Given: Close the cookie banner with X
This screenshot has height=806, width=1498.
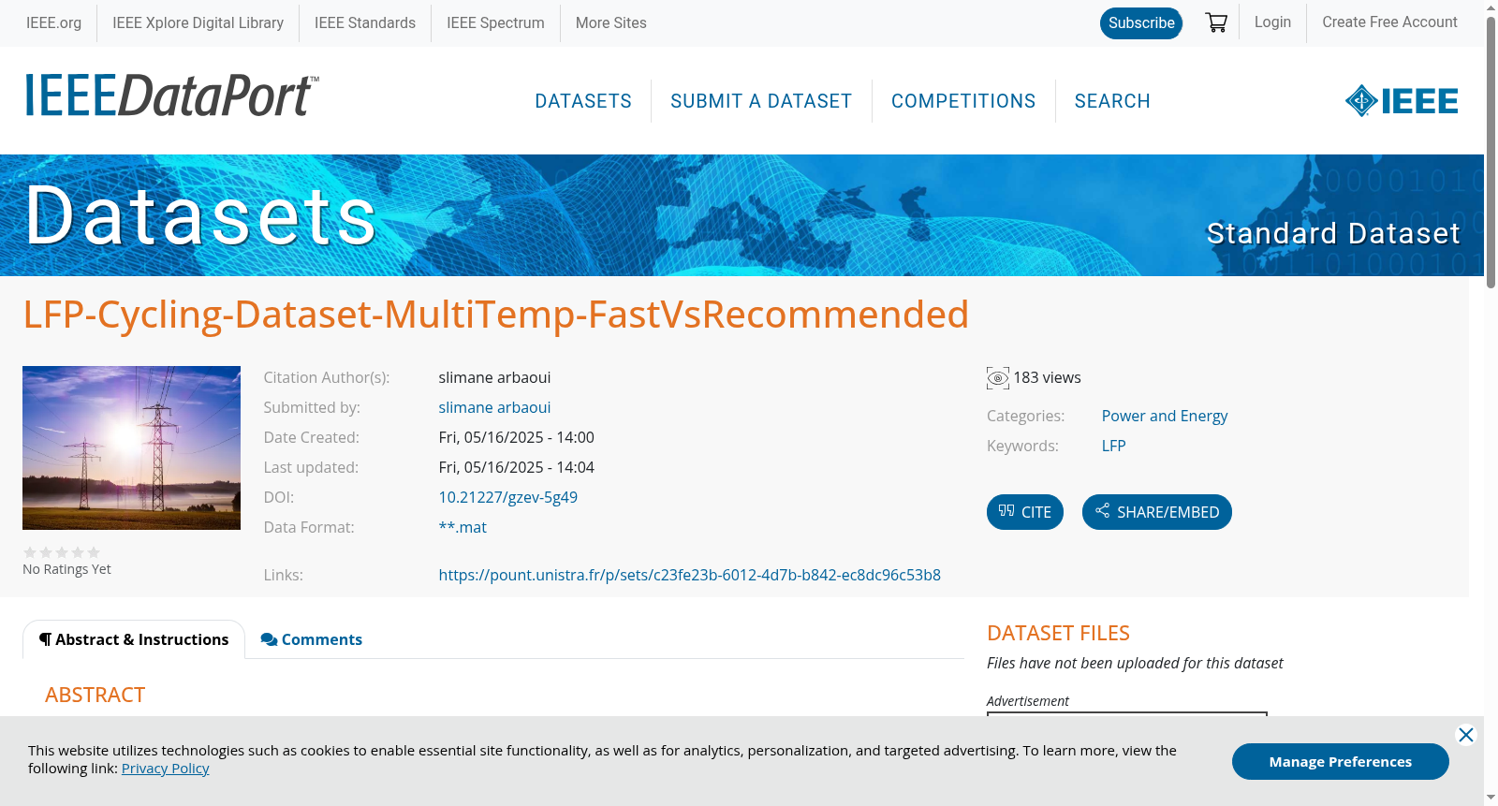Looking at the screenshot, I should [x=1466, y=735].
